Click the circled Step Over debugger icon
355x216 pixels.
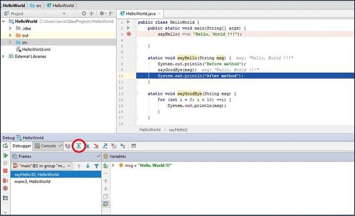point(79,146)
